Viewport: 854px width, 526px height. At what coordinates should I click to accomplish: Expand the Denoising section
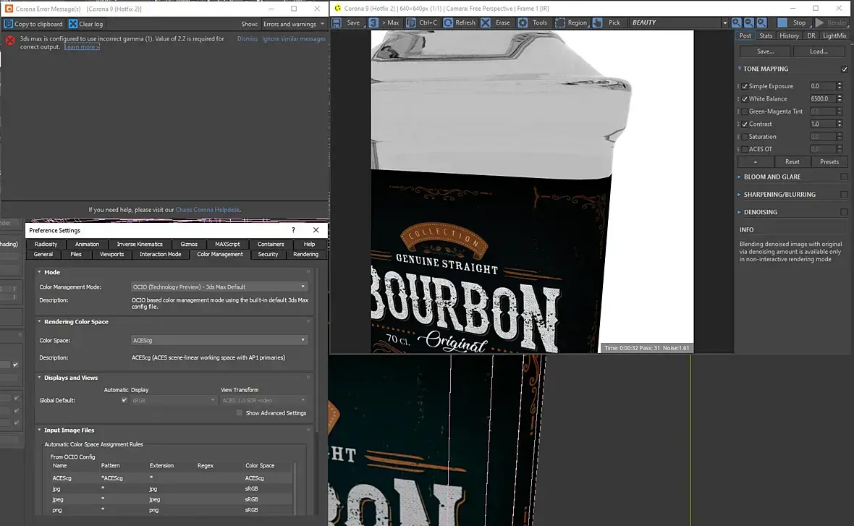pos(739,213)
